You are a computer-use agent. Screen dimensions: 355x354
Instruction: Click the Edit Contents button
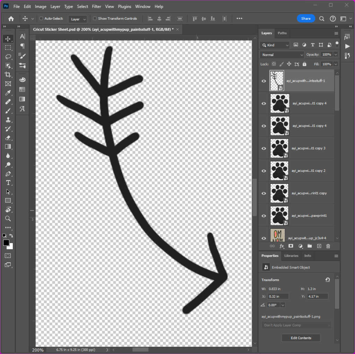coord(301,338)
